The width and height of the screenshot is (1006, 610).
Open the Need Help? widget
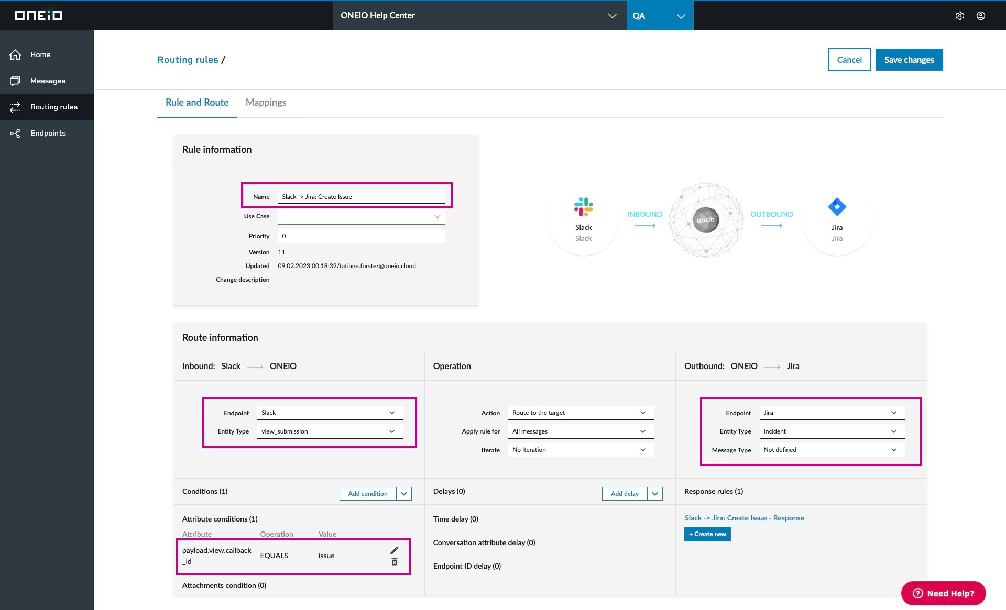[x=943, y=593]
